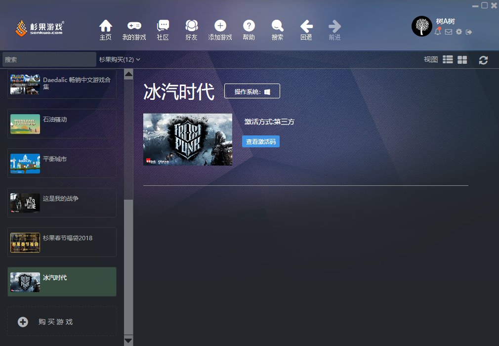Refresh the game library icon
499x346 pixels.
[x=483, y=60]
